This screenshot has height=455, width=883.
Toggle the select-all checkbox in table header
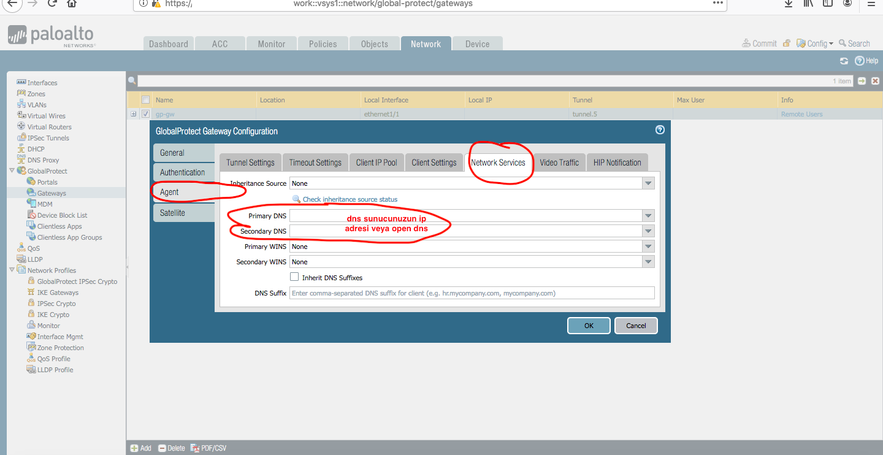point(145,100)
